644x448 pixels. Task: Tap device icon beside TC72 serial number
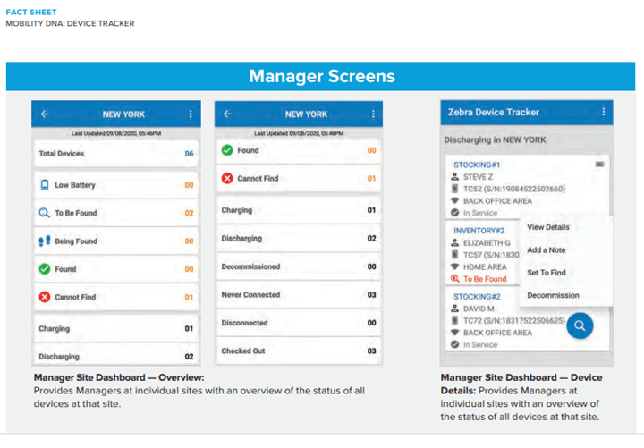pyautogui.click(x=454, y=320)
